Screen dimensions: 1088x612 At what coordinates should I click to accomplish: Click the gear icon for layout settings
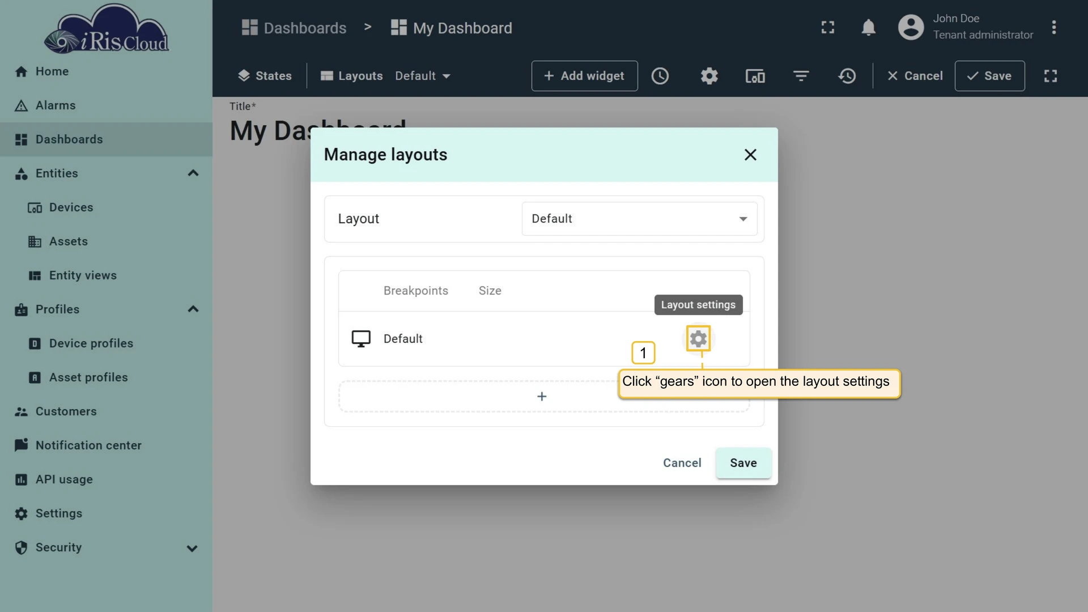pos(698,339)
